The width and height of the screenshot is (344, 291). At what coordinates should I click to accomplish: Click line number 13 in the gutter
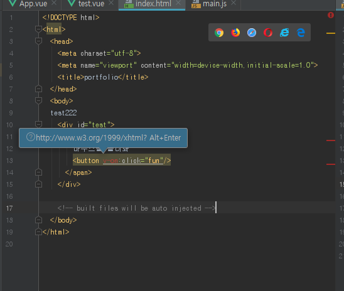[9, 161]
